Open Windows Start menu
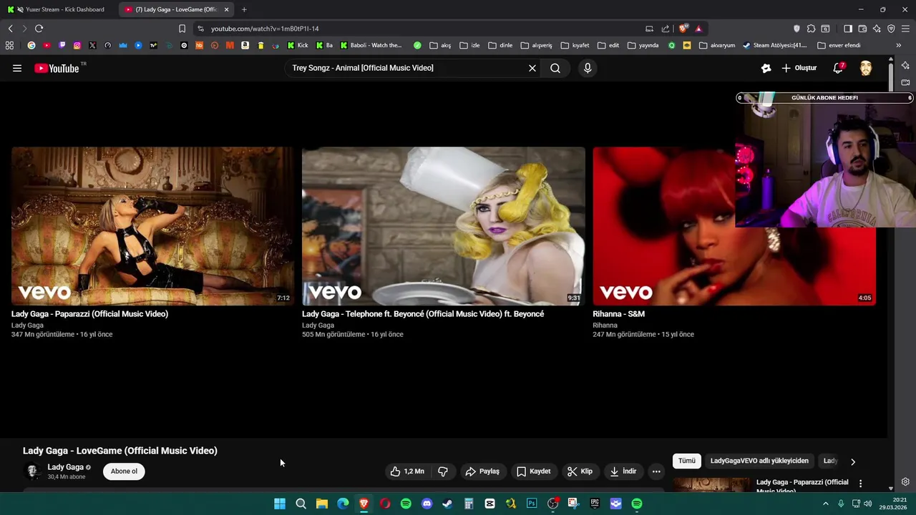The height and width of the screenshot is (515, 916). [280, 504]
